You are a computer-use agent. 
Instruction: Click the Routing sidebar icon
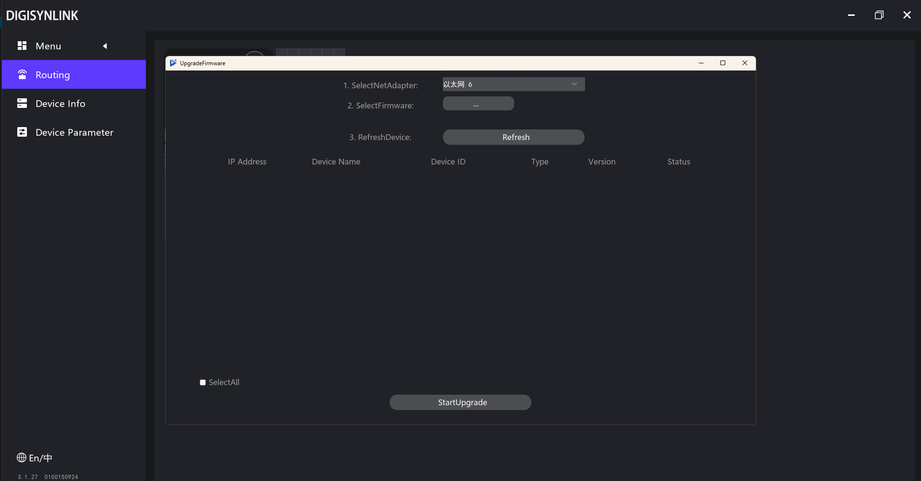[22, 74]
